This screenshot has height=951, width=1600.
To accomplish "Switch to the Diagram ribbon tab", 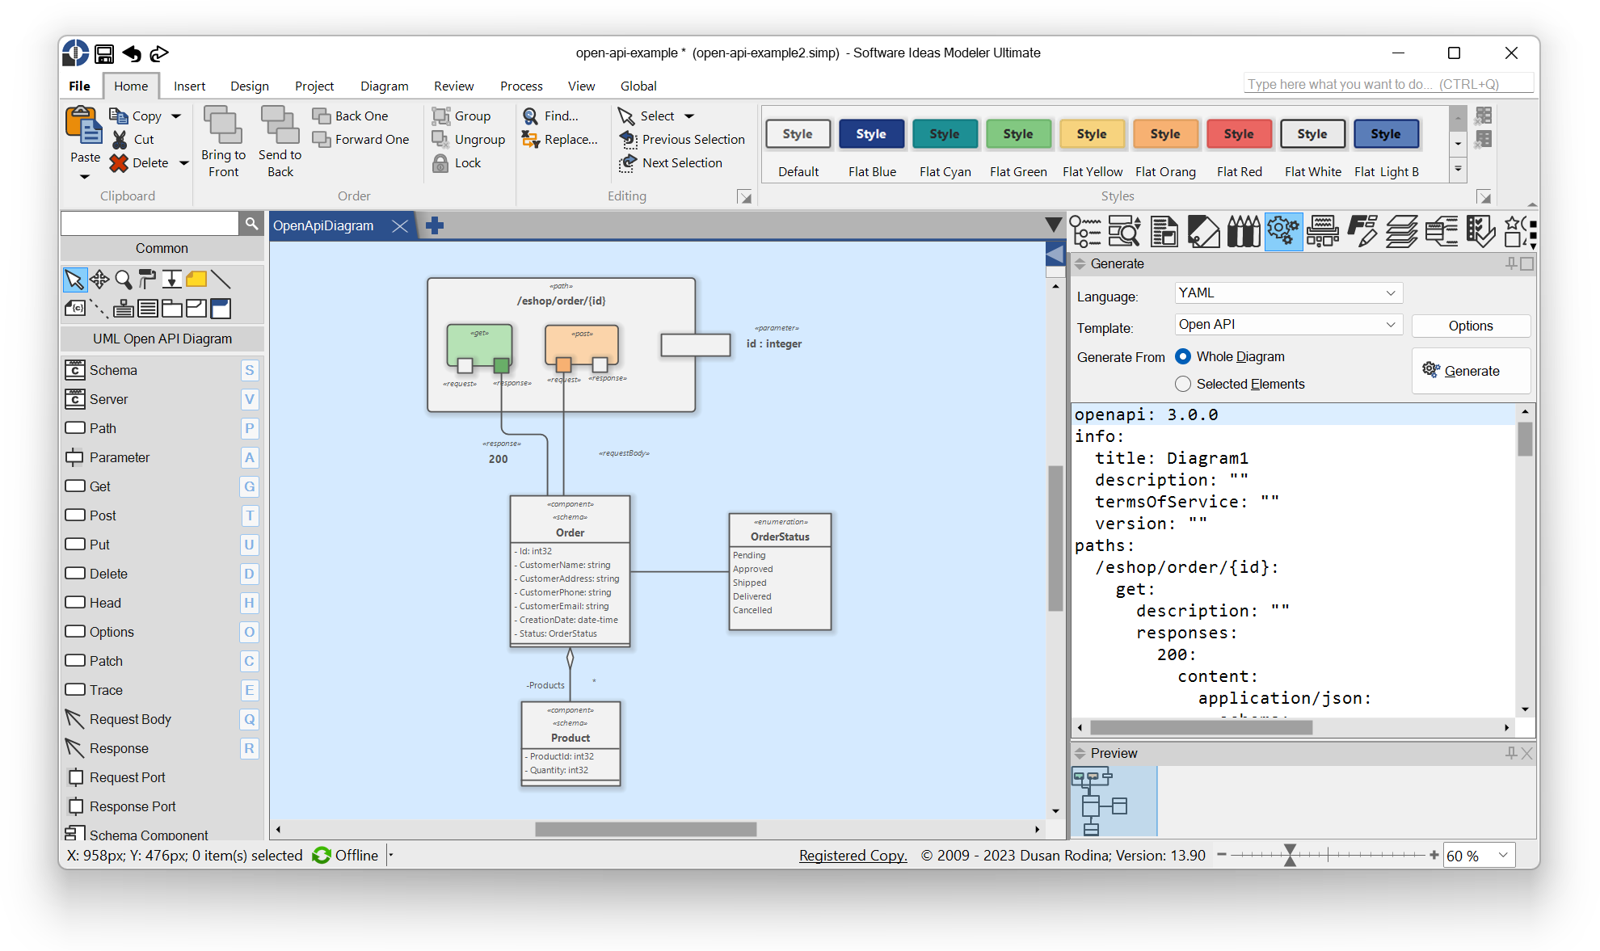I will click(x=384, y=86).
